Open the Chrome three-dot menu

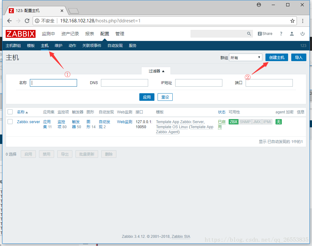coord(303,21)
